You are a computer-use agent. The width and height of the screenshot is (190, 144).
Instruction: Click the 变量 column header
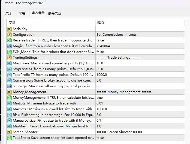(x=51, y=23)
